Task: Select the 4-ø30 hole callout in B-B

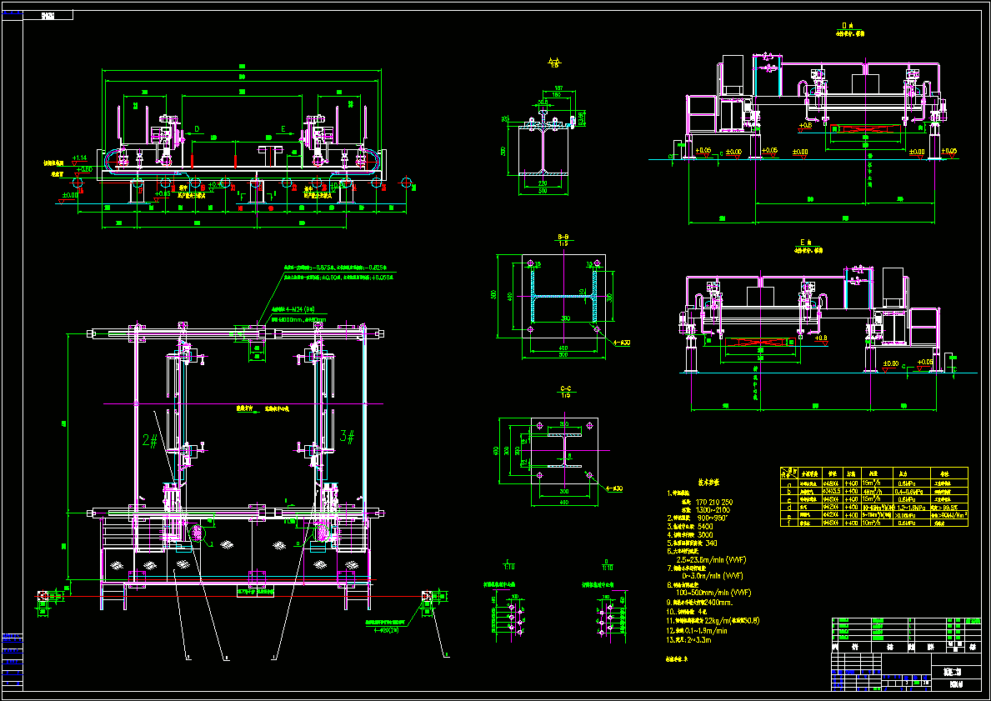Action: coord(621,343)
